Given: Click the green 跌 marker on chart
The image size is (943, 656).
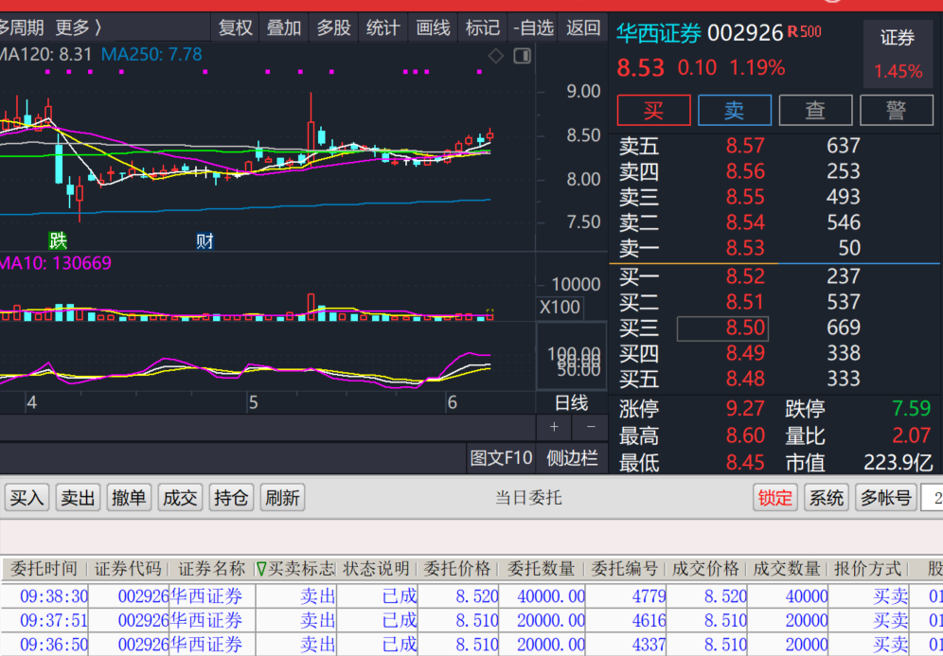Looking at the screenshot, I should (x=58, y=241).
